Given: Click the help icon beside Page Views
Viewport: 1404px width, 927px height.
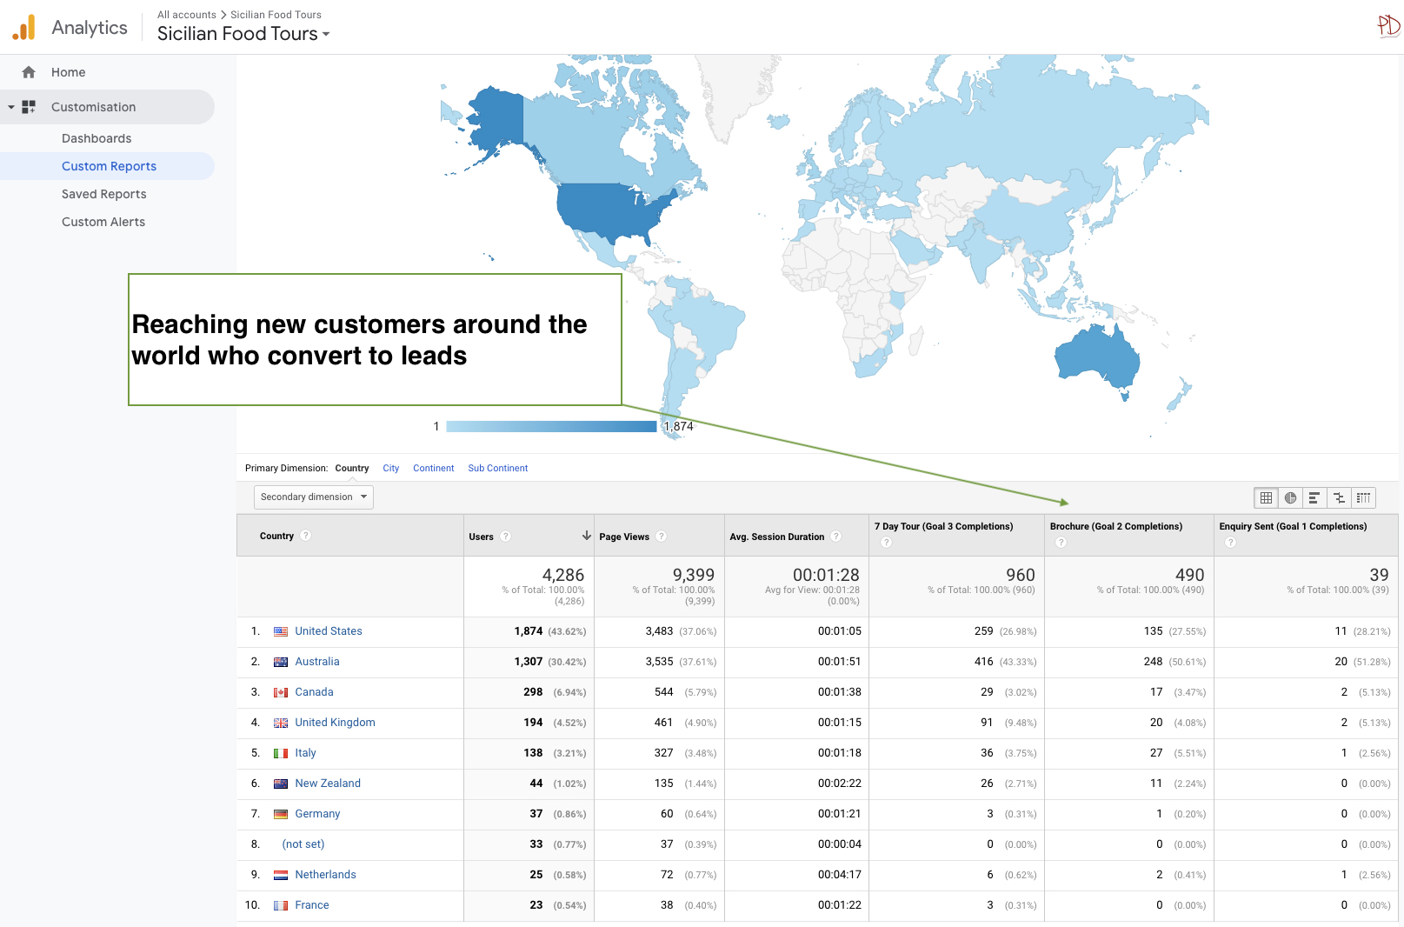Looking at the screenshot, I should click(662, 537).
